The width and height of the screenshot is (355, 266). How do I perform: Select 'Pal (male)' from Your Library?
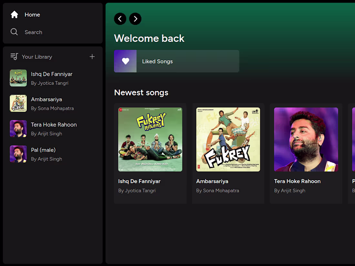43,150
